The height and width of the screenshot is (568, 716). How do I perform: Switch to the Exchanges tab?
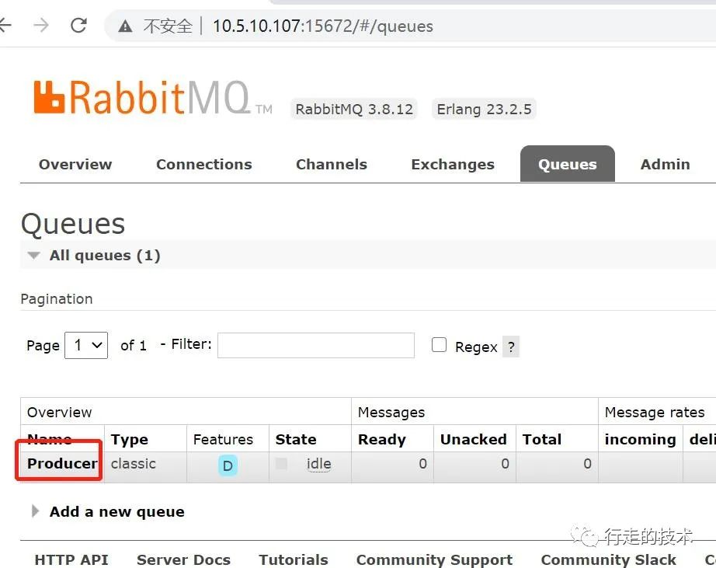(x=453, y=164)
